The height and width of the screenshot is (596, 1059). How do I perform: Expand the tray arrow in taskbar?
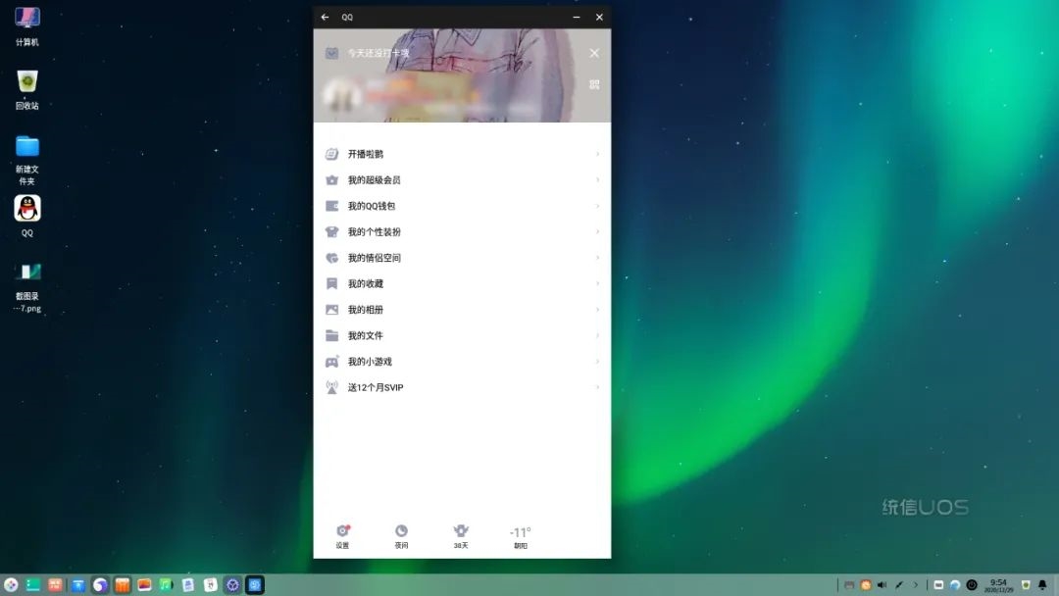coord(916,584)
